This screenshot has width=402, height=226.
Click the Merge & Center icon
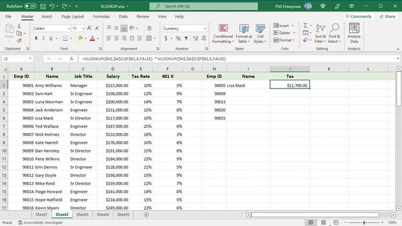coord(149,38)
